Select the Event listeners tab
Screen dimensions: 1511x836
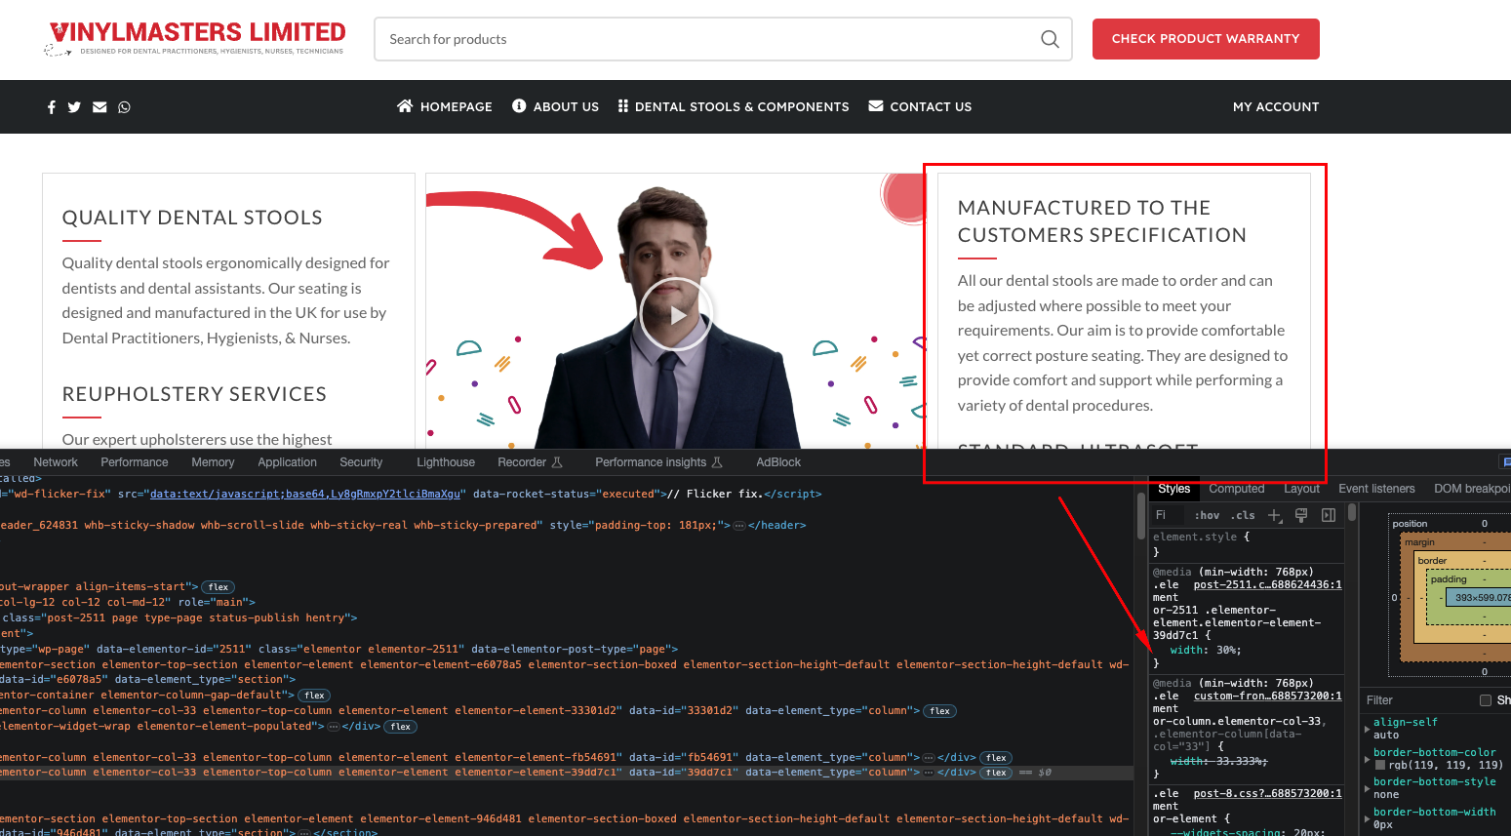(1376, 489)
